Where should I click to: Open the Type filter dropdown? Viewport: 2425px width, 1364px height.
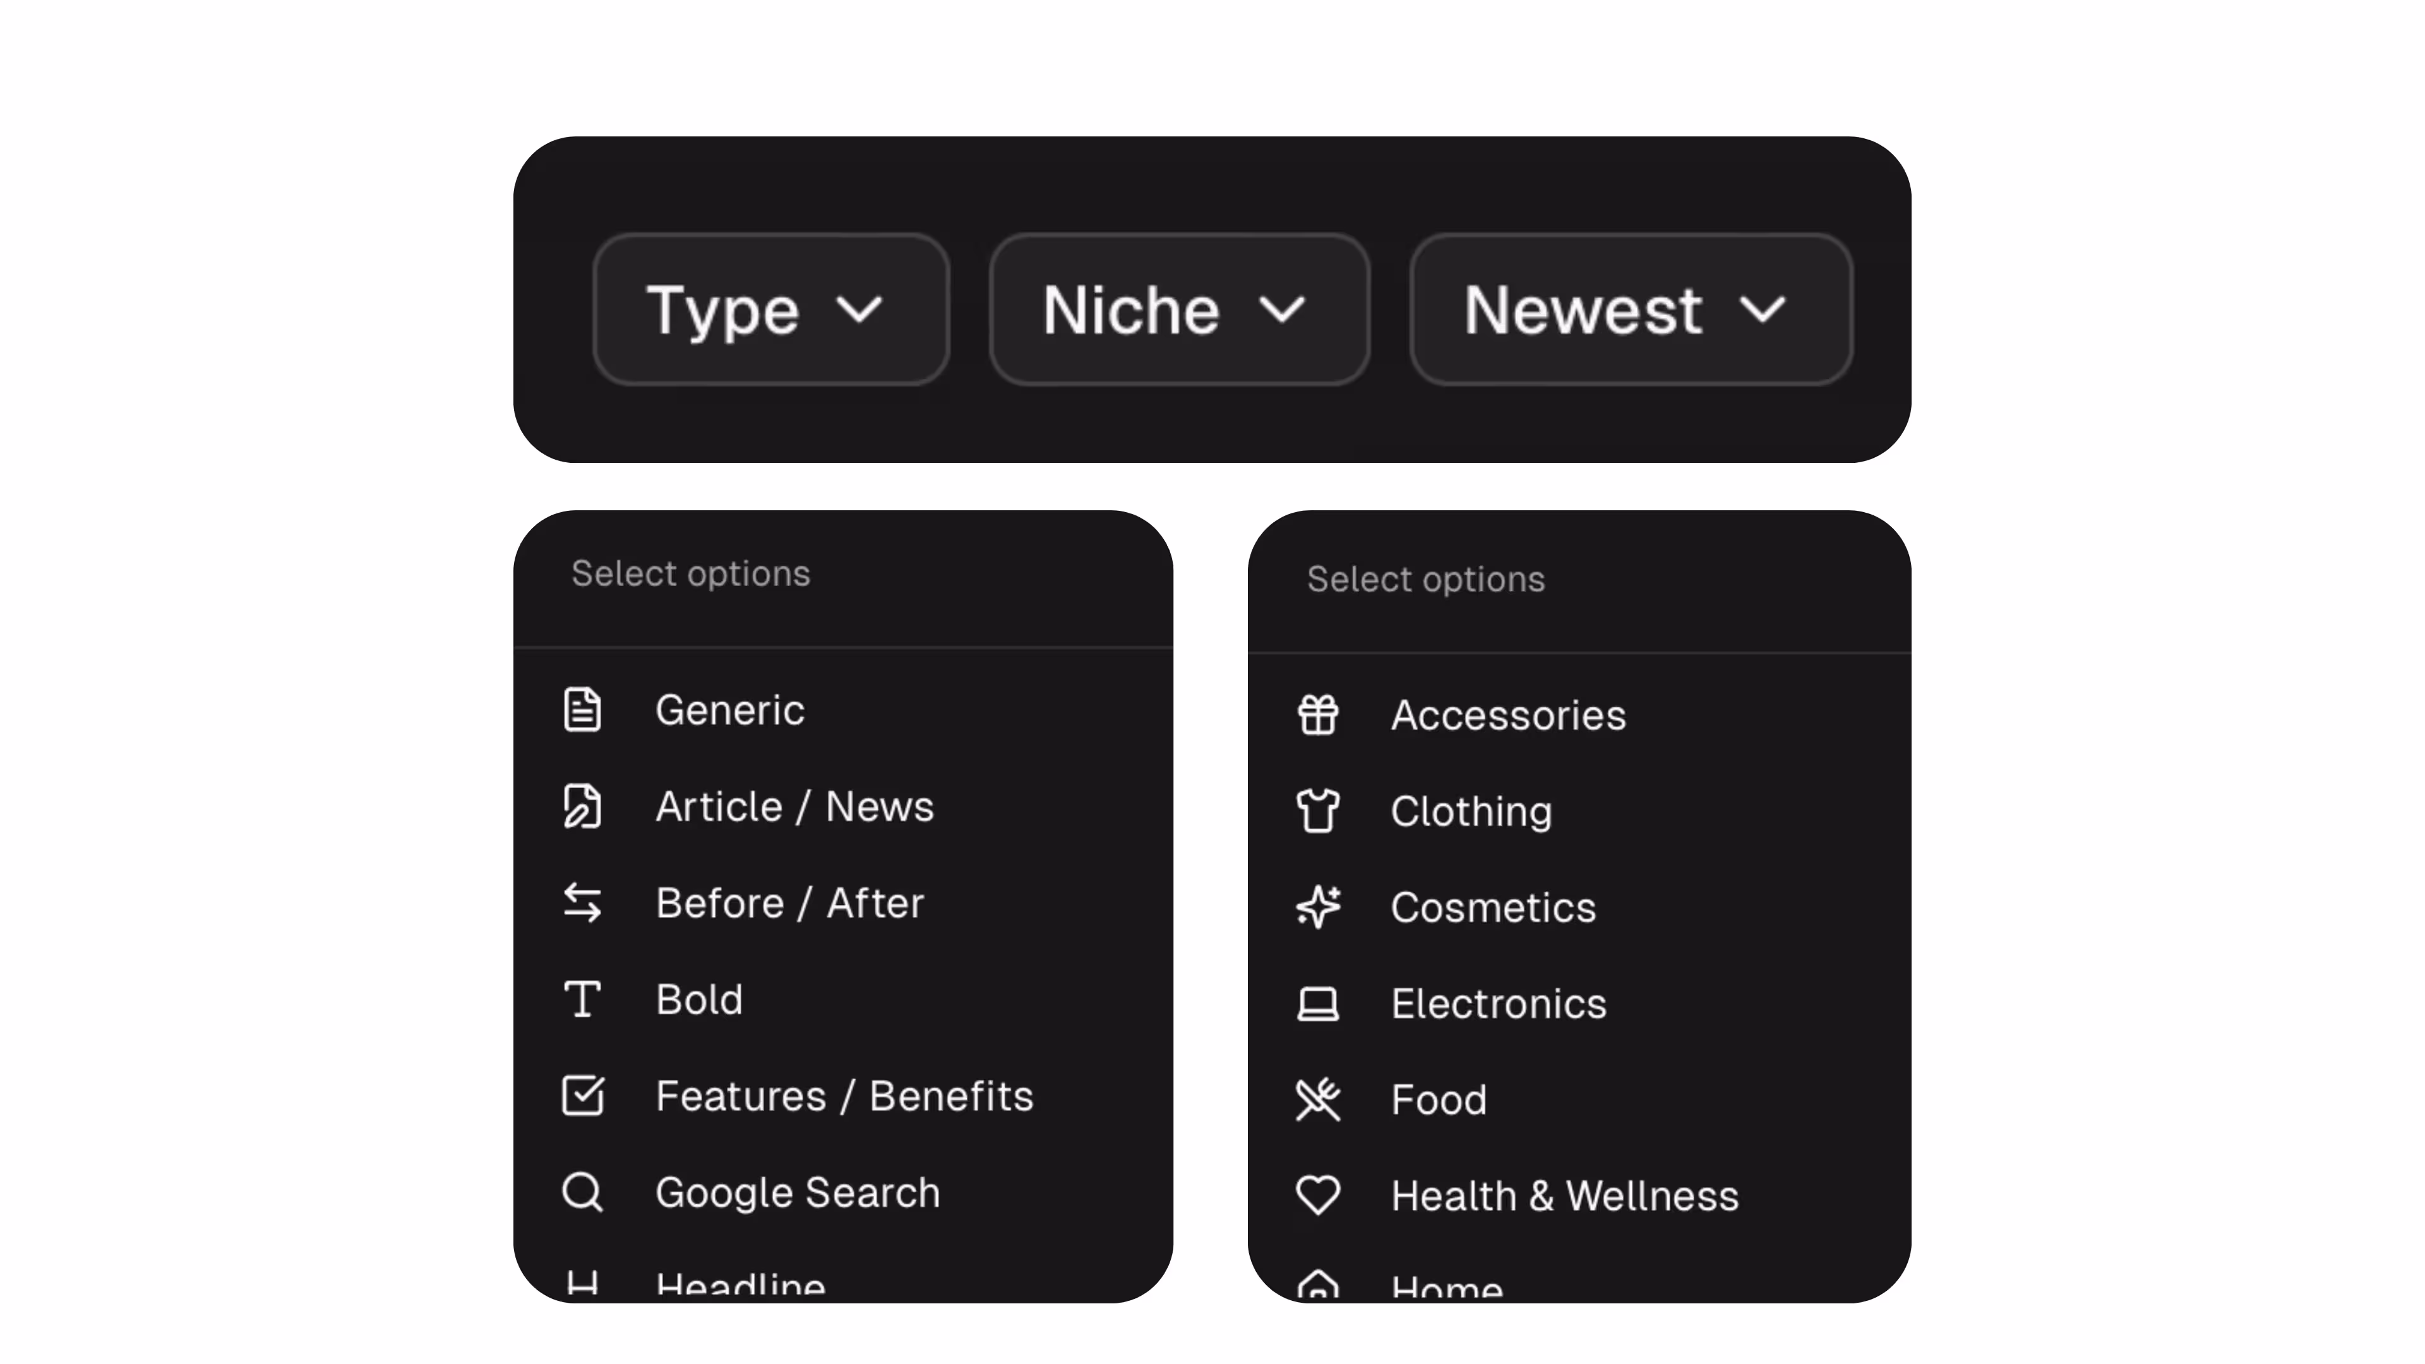click(x=770, y=309)
